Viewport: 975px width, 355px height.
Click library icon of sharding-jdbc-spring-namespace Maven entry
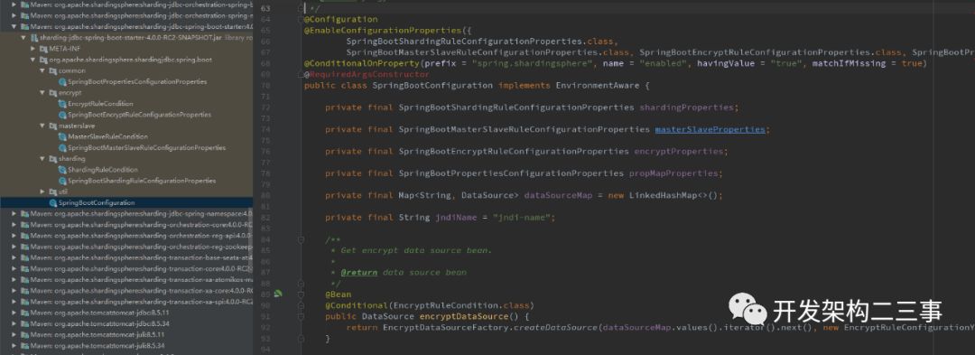tap(24, 214)
